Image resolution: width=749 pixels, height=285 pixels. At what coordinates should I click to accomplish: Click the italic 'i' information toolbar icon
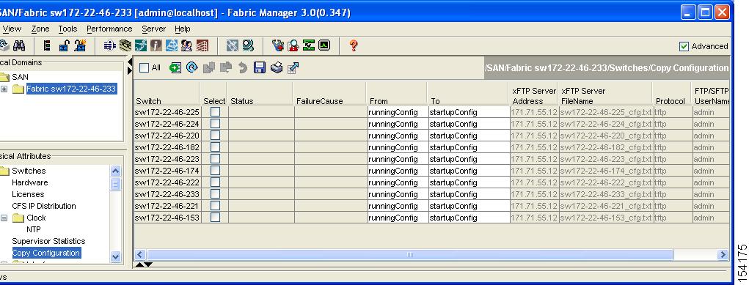[156, 46]
